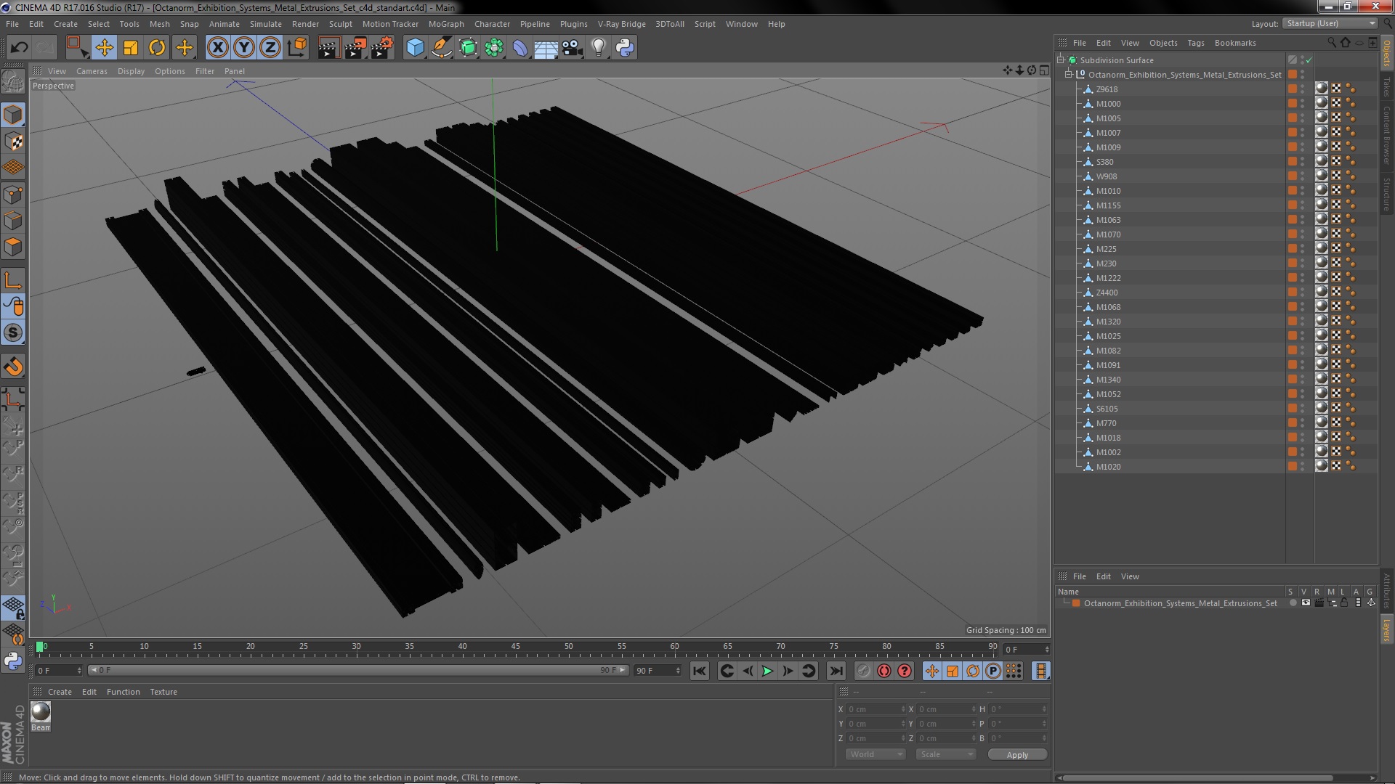Viewport: 1395px width, 784px height.
Task: Click layer color swatch of Z4400
Action: [1293, 293]
